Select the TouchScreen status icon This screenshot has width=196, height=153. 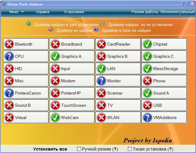tap(55, 105)
